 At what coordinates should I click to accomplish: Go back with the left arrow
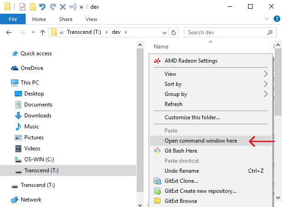coord(9,32)
